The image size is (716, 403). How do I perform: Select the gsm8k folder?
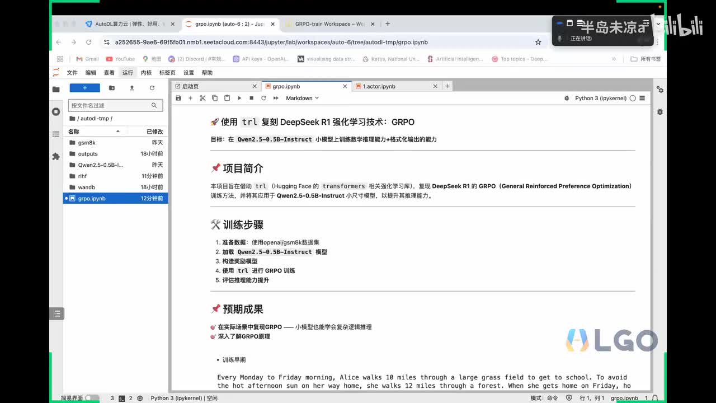click(116, 143)
